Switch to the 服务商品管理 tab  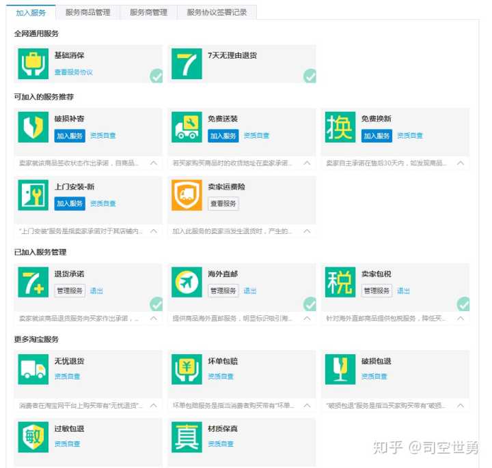coord(87,12)
